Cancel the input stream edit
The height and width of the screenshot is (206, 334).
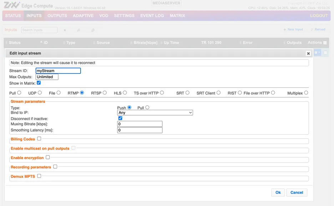(x=297, y=192)
